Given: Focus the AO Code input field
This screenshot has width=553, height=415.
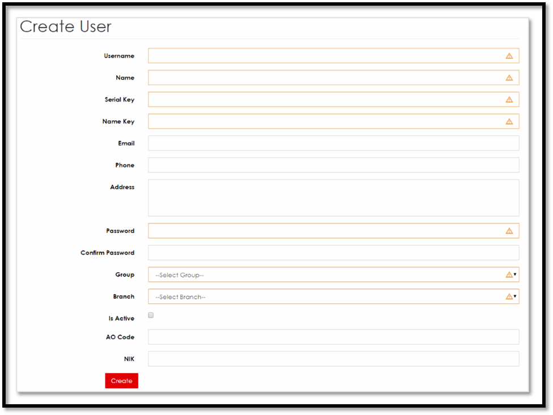Looking at the screenshot, I should pos(334,337).
